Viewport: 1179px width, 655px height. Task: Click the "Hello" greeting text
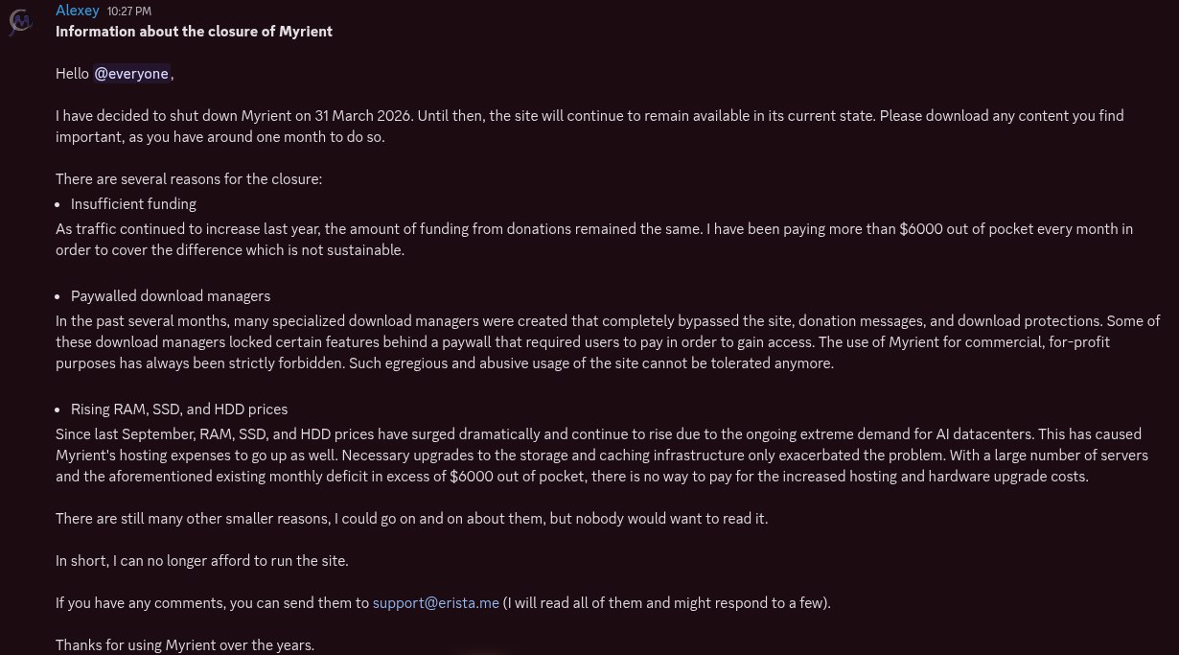tap(72, 73)
